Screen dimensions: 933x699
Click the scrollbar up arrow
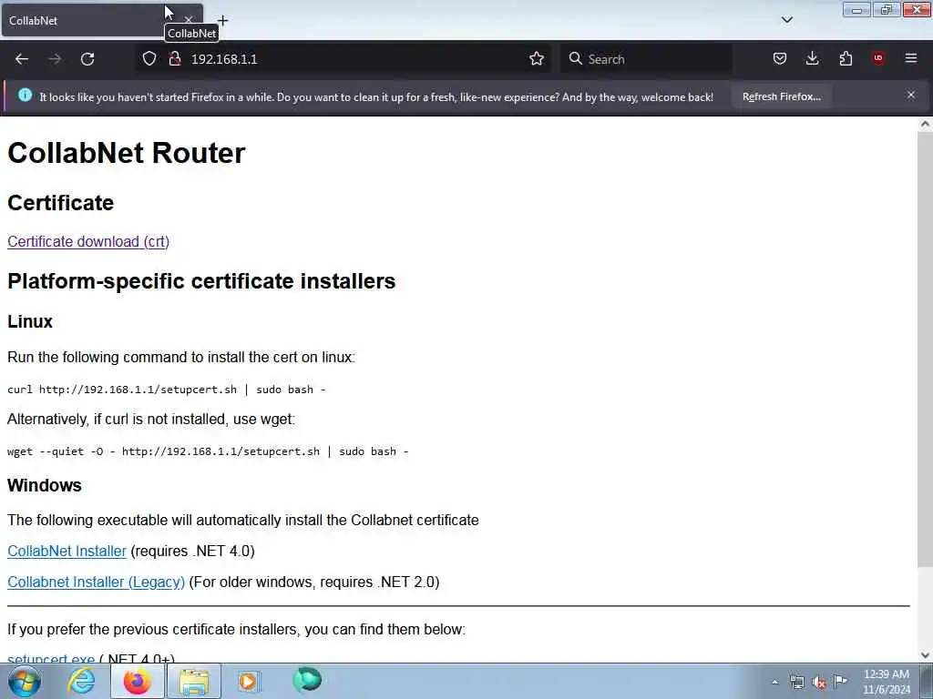click(x=925, y=124)
